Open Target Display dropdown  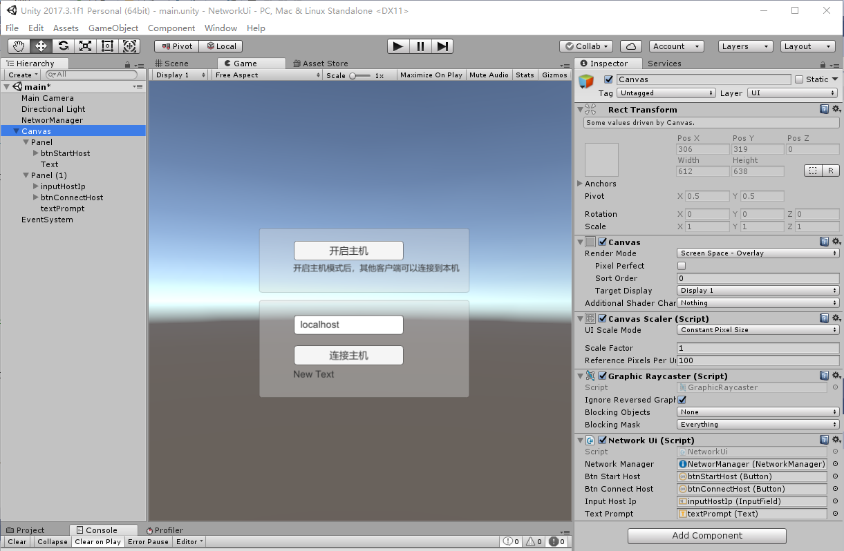[x=758, y=291]
